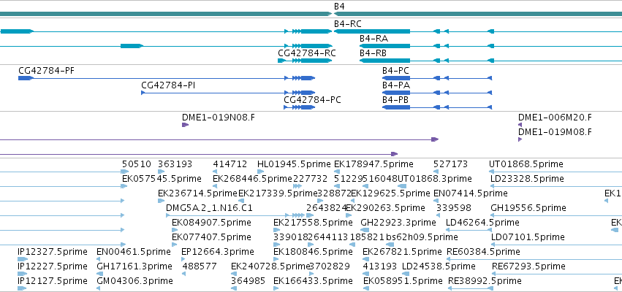Select the UT01868.5prime EST label
This screenshot has height=292, width=622.
[x=526, y=164]
